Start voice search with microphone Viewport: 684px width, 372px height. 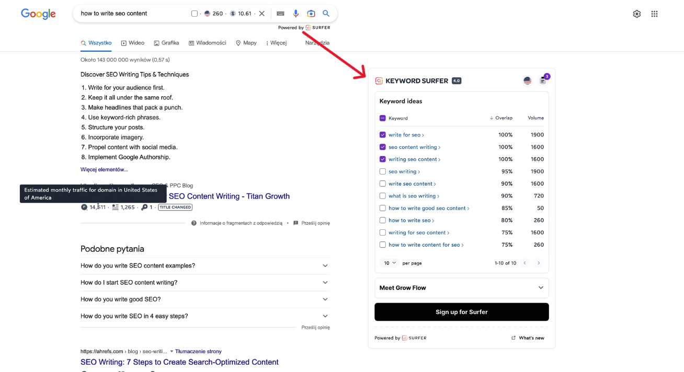pos(296,14)
